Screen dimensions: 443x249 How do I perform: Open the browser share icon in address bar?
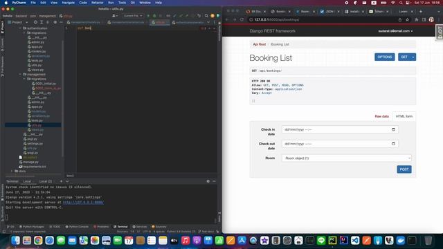point(400,20)
